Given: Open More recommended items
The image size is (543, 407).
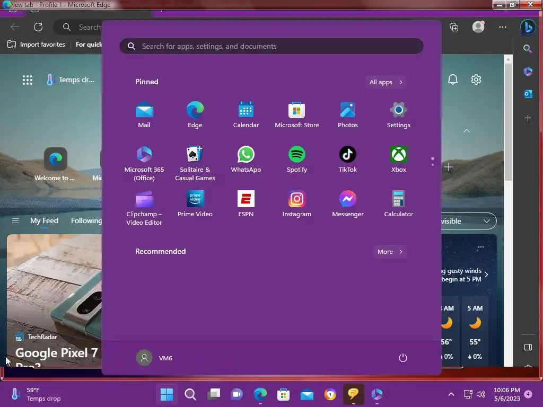Looking at the screenshot, I should pos(390,252).
